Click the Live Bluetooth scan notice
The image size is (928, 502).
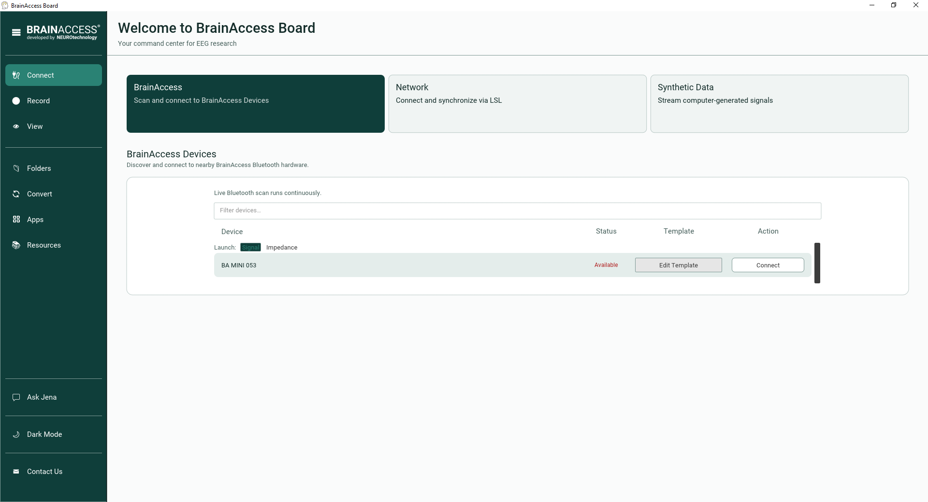[268, 193]
